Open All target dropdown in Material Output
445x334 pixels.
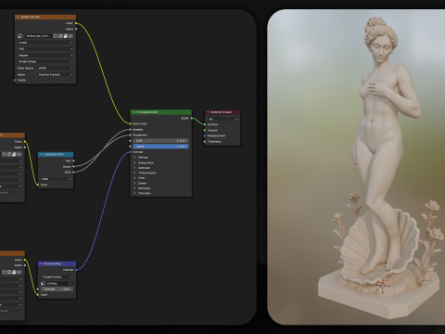222,119
